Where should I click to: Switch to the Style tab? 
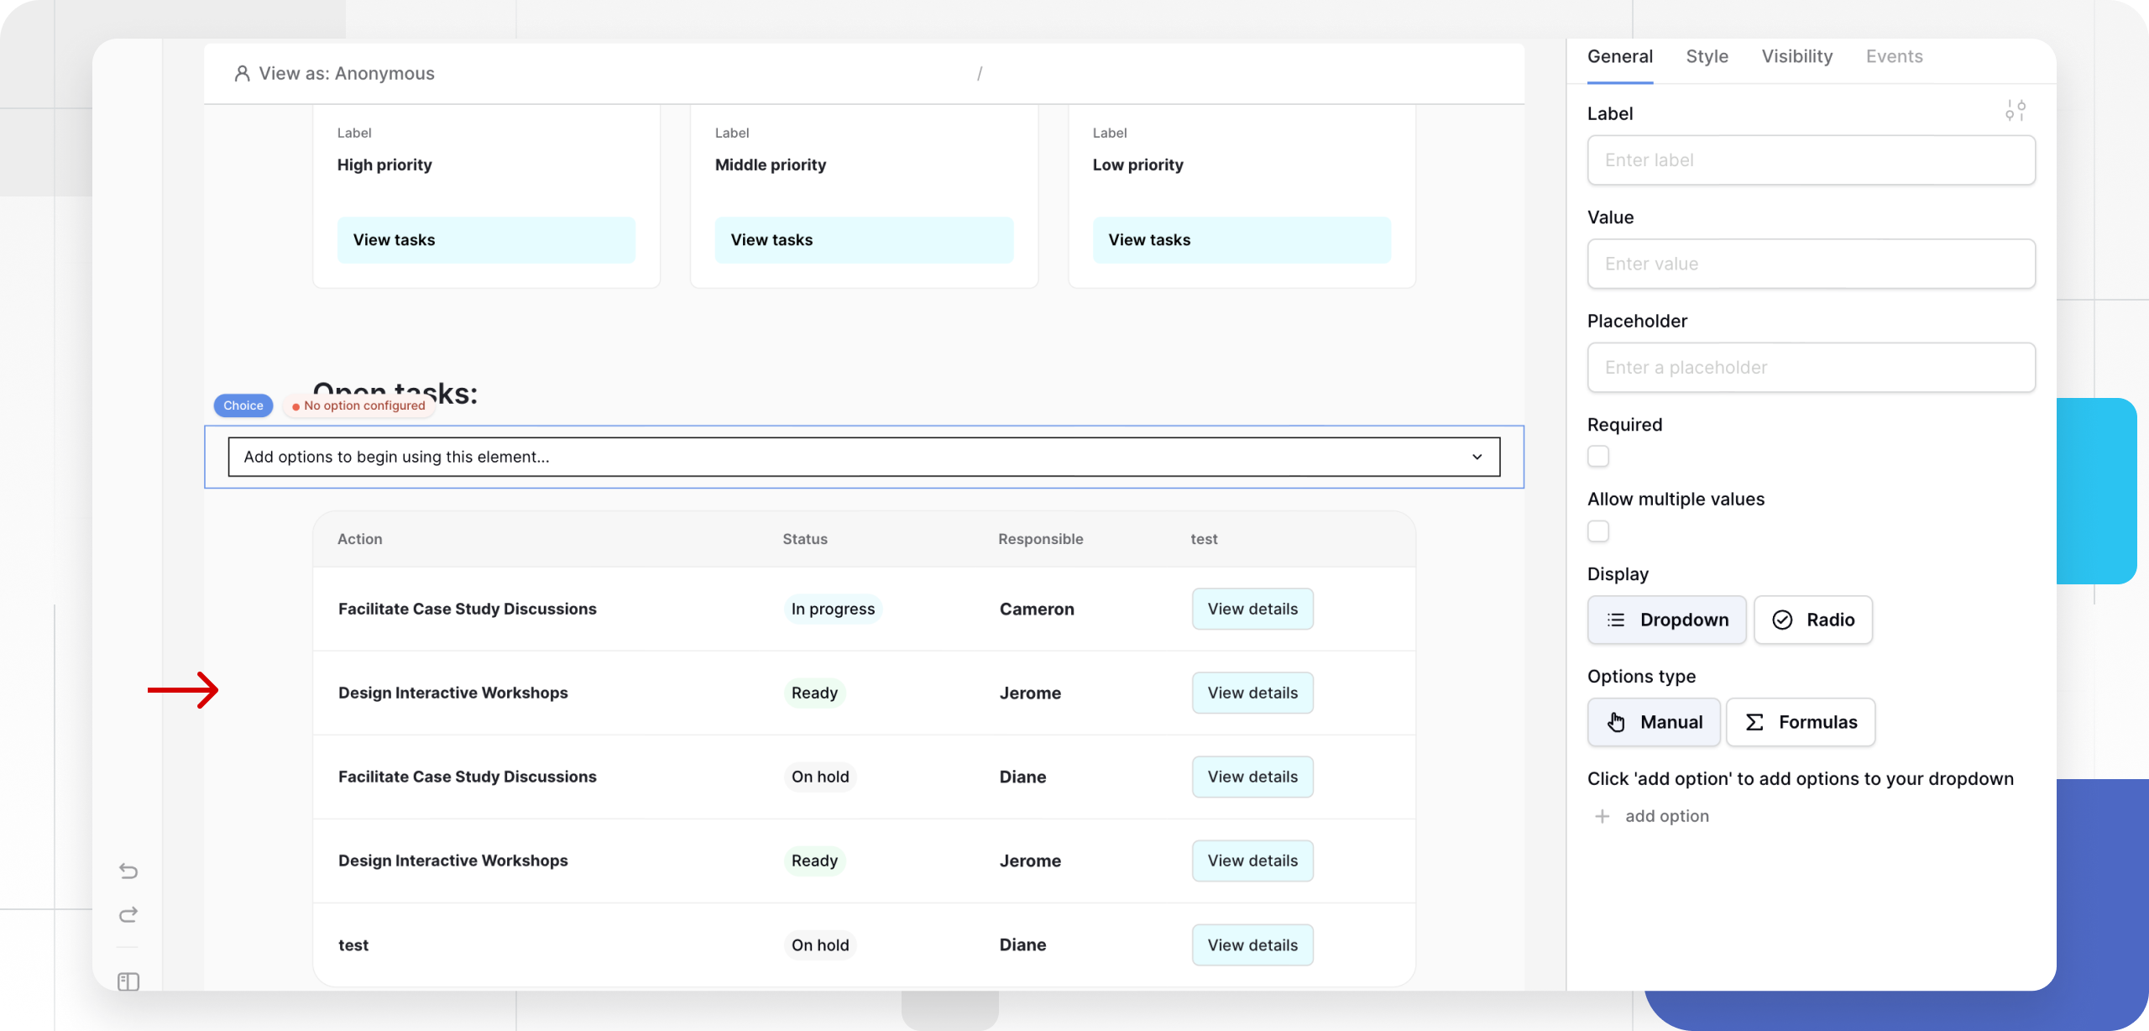click(x=1707, y=56)
